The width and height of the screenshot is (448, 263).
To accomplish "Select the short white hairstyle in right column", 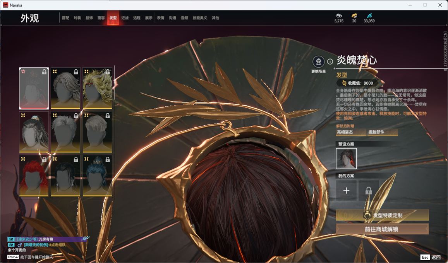I will pyautogui.click(x=98, y=132).
